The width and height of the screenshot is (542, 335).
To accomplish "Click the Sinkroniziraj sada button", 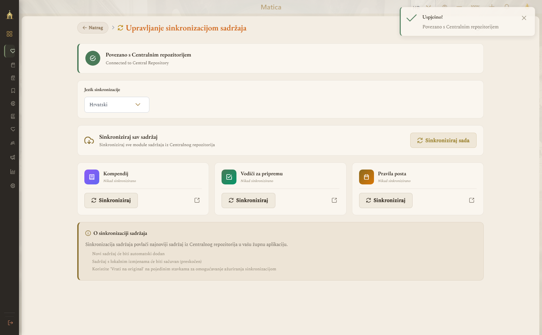I will click(x=443, y=140).
